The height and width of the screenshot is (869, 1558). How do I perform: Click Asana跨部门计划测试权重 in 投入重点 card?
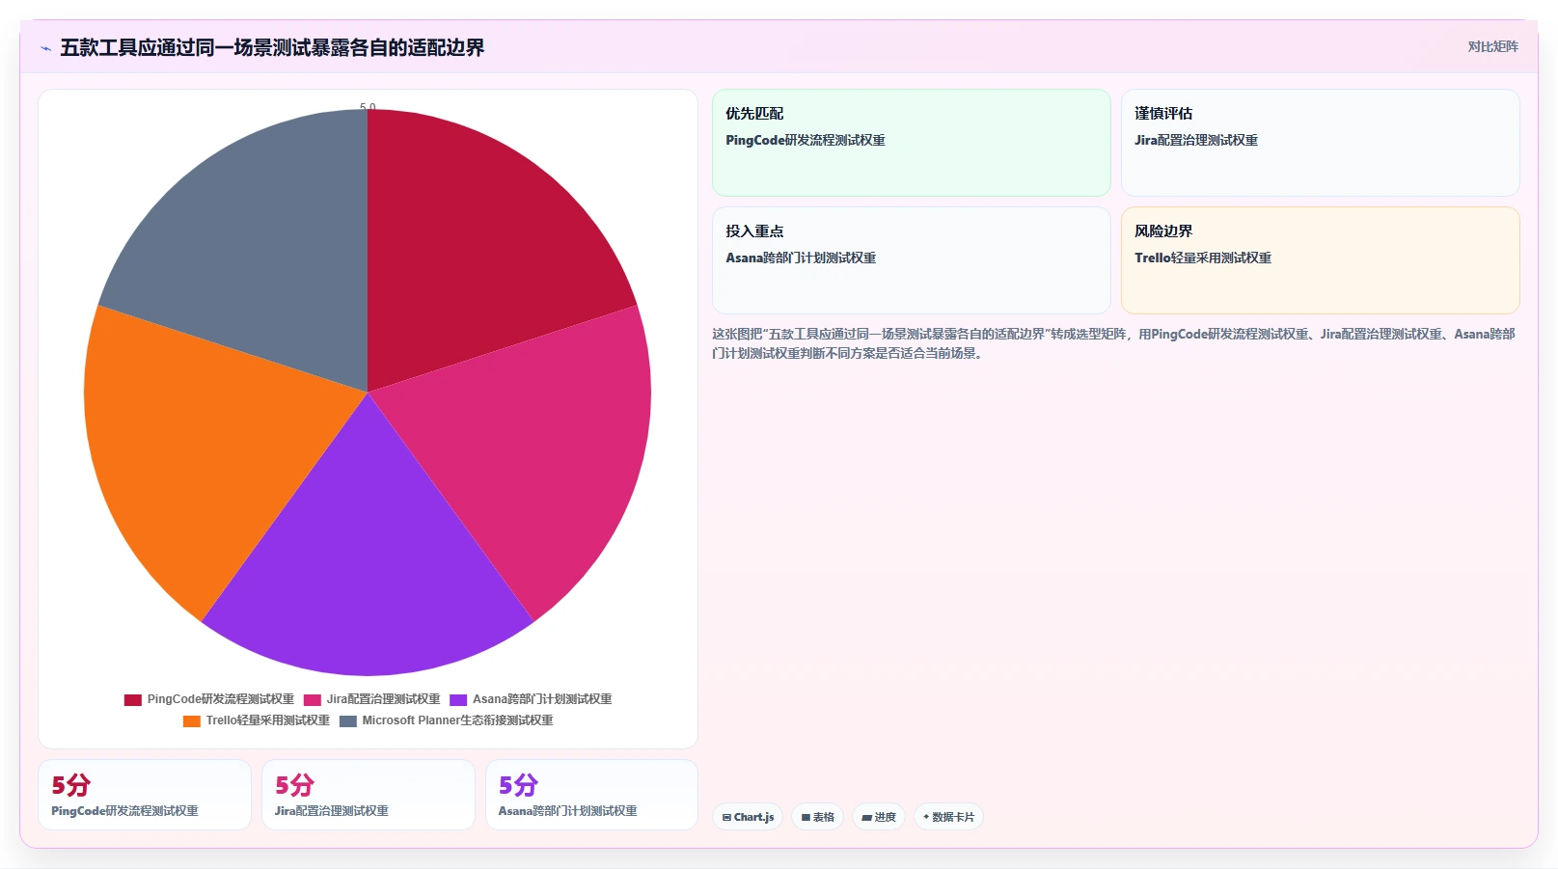[x=801, y=258]
